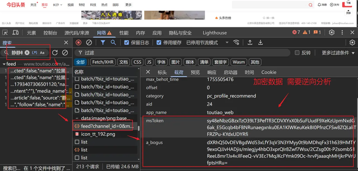Screen dimensions: 358x171
Task: Open the 控制台 panel tab
Action: [50, 33]
